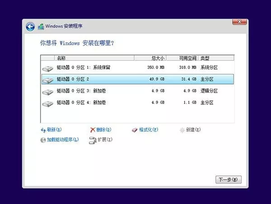This screenshot has height=204, width=271.
Task: Select row 驱动器 0 分区 3: 新加卷
Action: (x=138, y=91)
